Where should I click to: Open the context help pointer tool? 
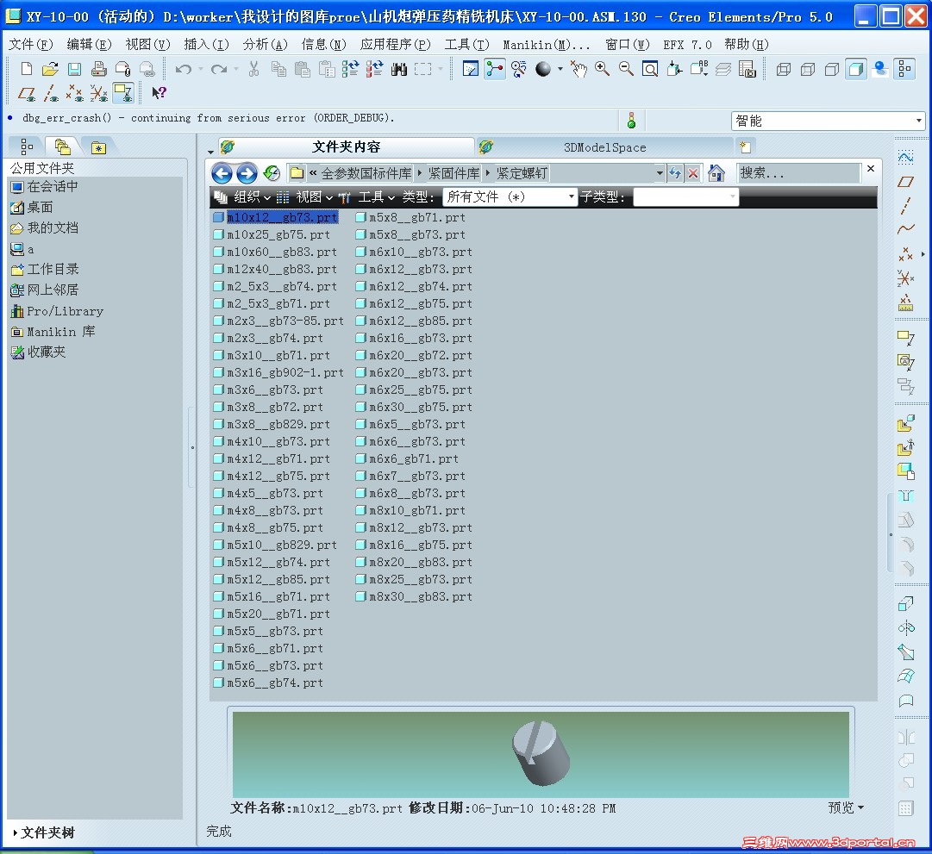(158, 93)
